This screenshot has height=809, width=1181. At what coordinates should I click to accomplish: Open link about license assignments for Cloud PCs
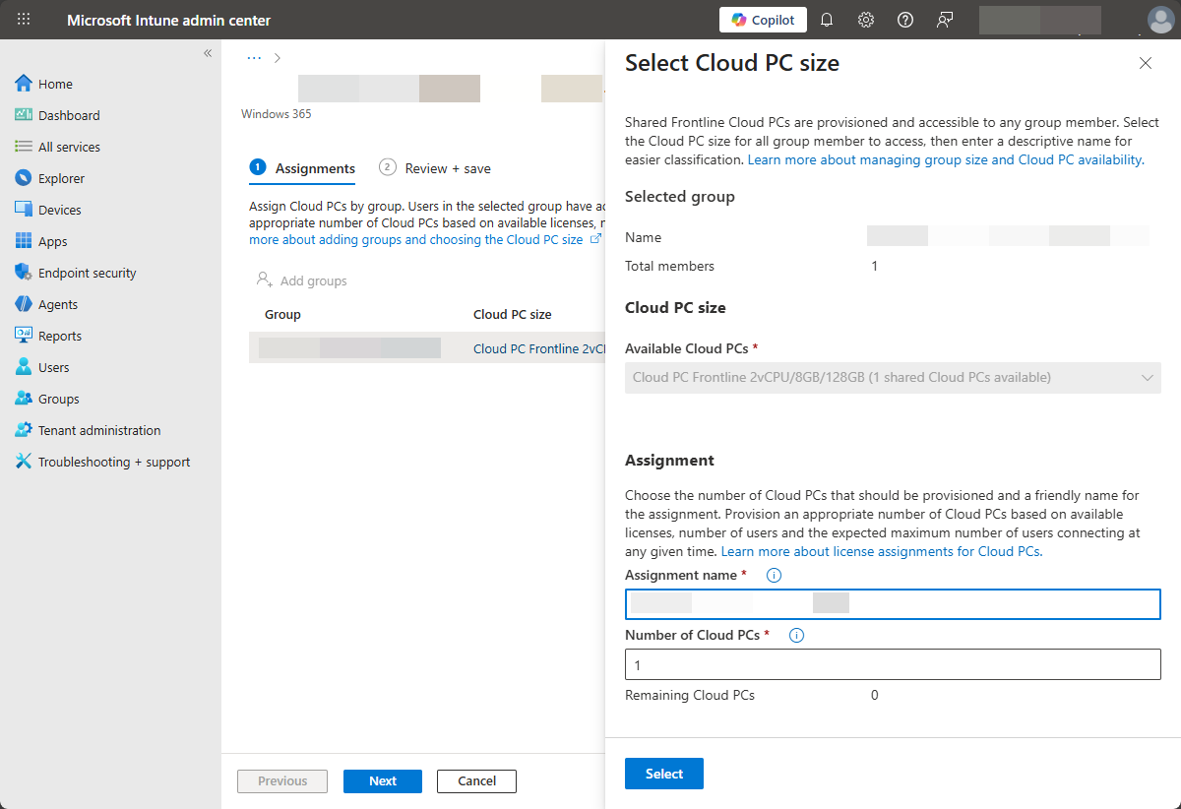tap(881, 551)
